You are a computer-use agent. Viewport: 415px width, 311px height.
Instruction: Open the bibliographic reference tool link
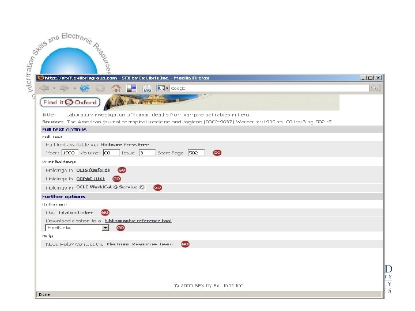(138, 221)
